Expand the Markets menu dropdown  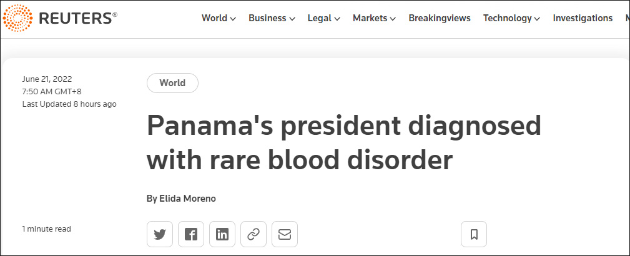pyautogui.click(x=375, y=18)
